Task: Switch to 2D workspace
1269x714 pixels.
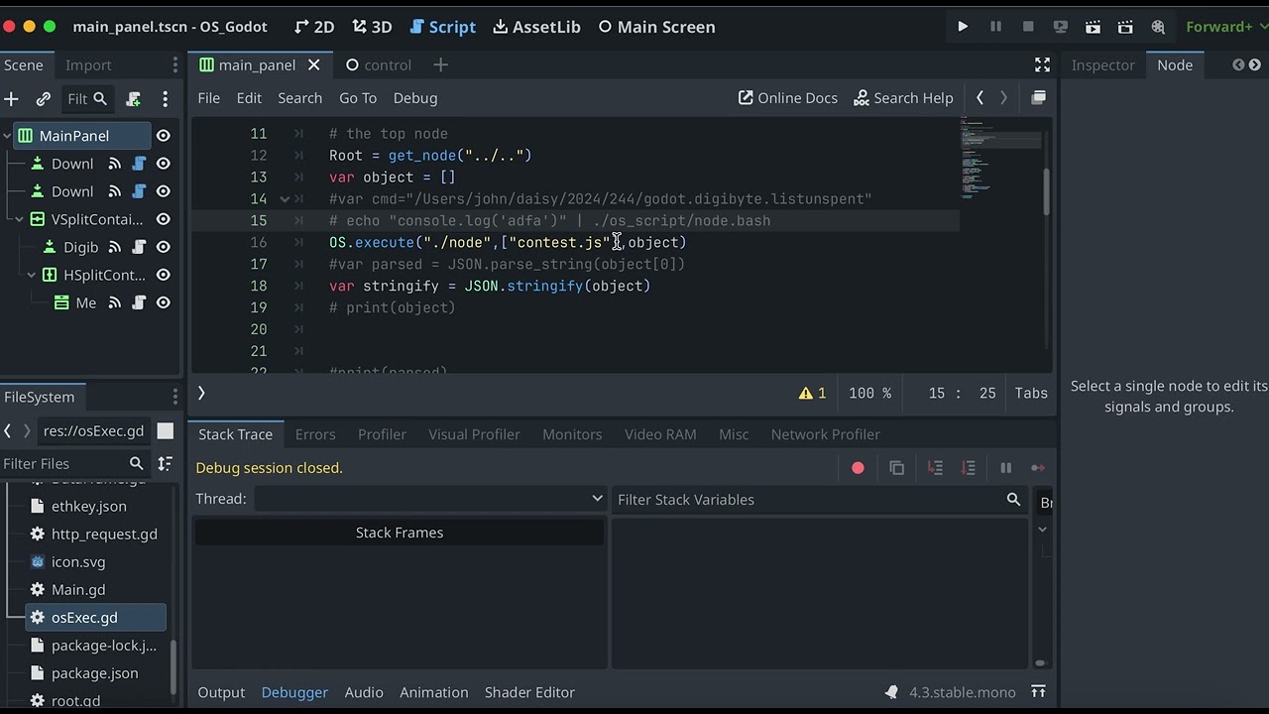Action: (313, 27)
